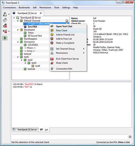Select the ZeroTKA client in the tree
The width and height of the screenshot is (135, 146).
coord(32,27)
